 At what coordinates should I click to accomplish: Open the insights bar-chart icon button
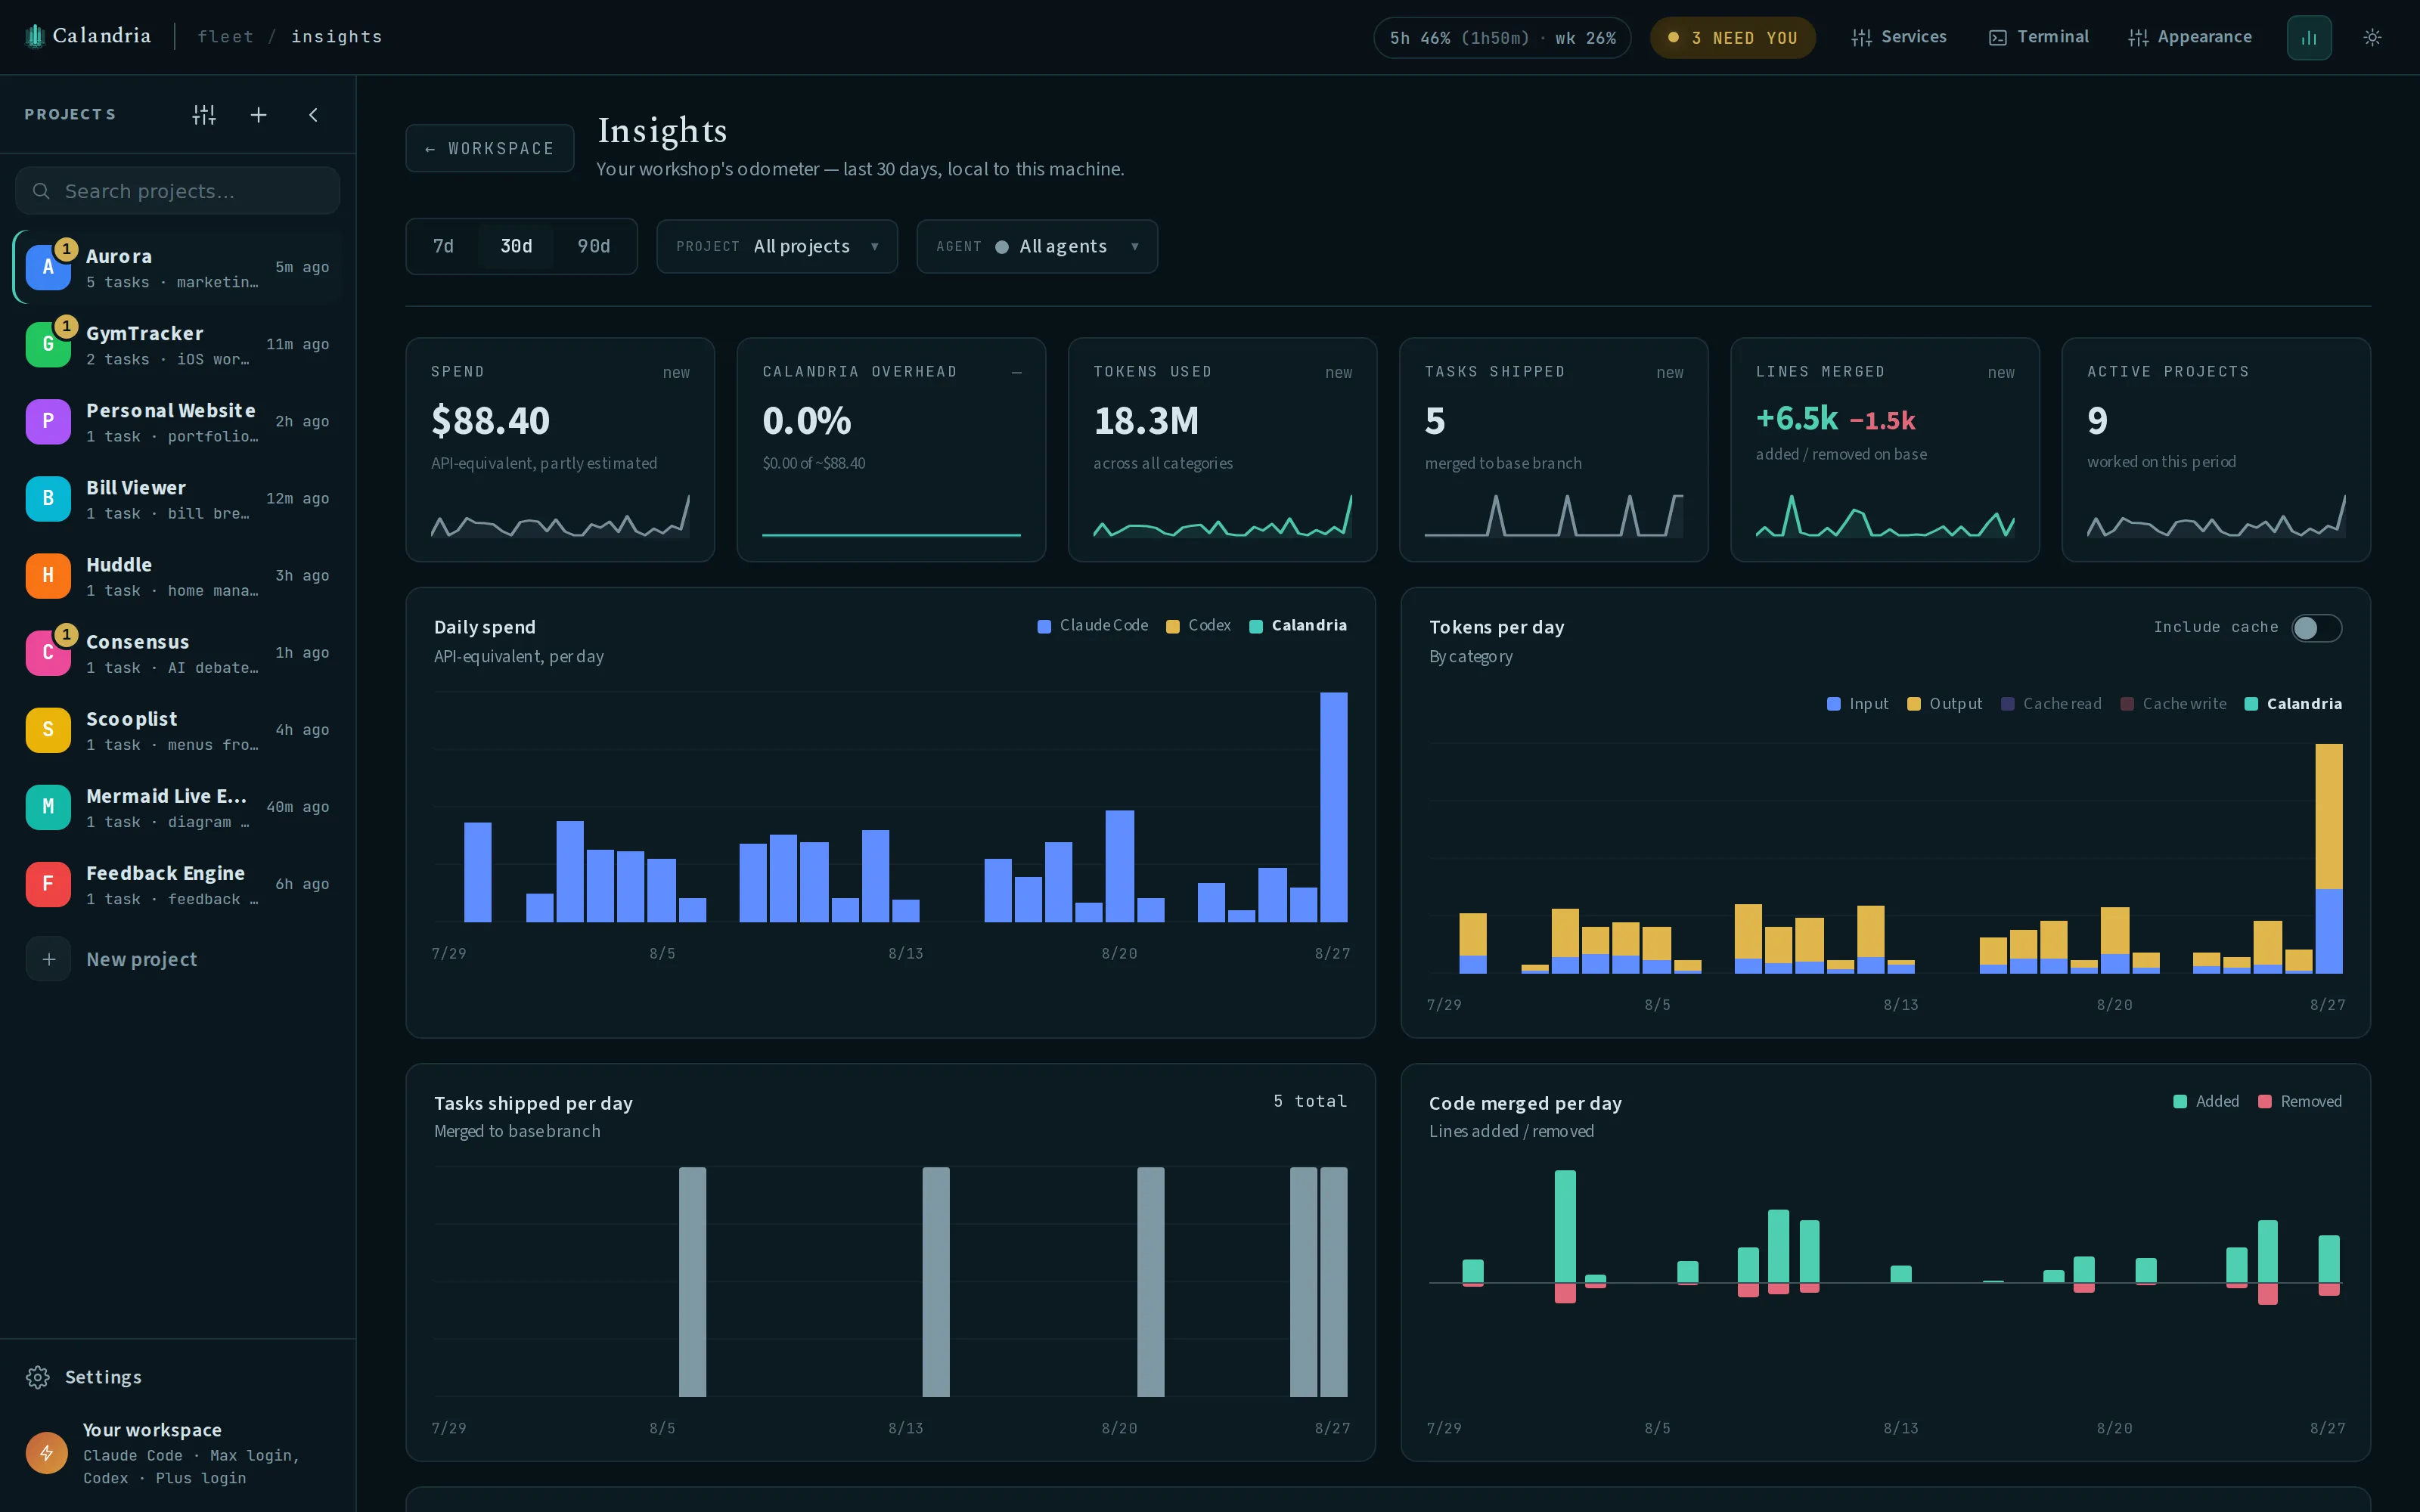coord(2309,38)
